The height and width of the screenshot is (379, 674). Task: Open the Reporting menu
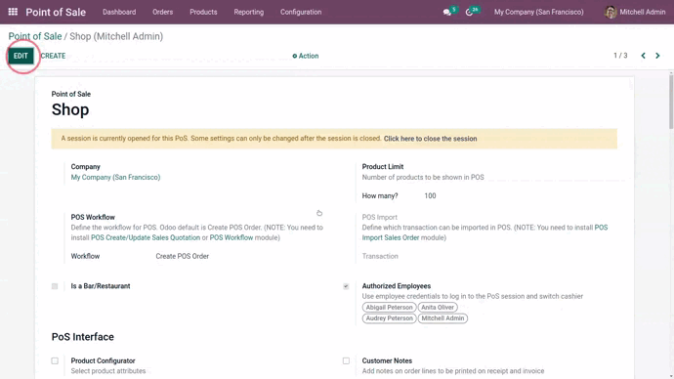[249, 12]
